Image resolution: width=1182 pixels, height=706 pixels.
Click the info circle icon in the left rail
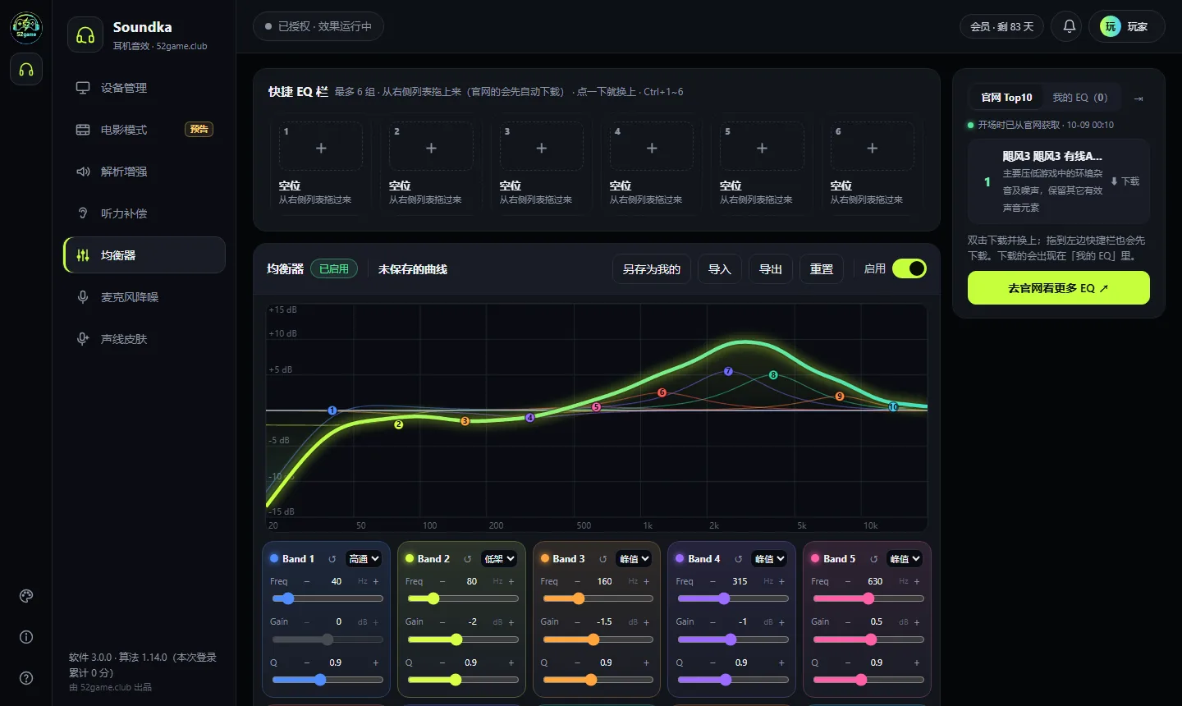pos(26,637)
